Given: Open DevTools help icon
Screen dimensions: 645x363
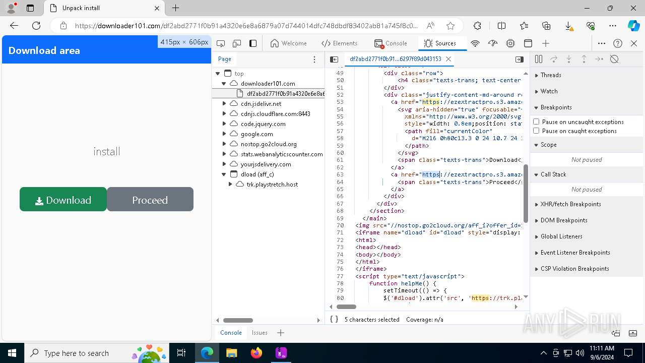Looking at the screenshot, I should (618, 43).
